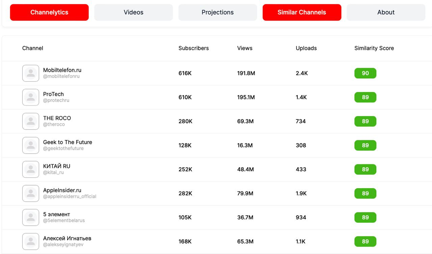Click the ProTech avatar placeholder icon
Viewport: 432px width, 254px height.
31,97
